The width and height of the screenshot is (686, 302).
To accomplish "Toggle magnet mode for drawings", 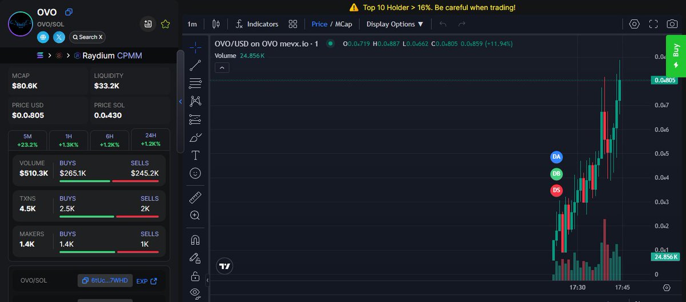I will point(195,240).
